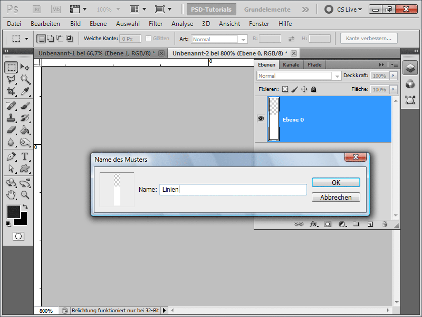Toggle lock position
422x317 pixels.
[304, 89]
